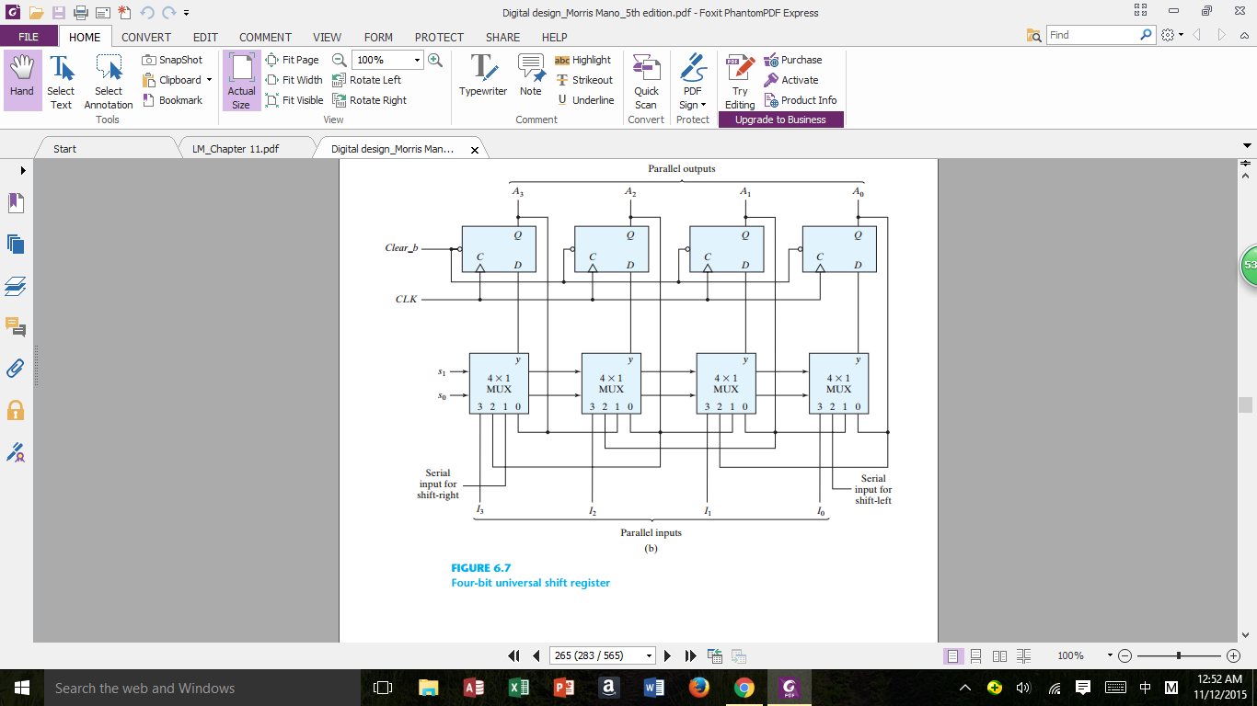Switch to LM_Chapter 11.pdf tab

point(236,149)
